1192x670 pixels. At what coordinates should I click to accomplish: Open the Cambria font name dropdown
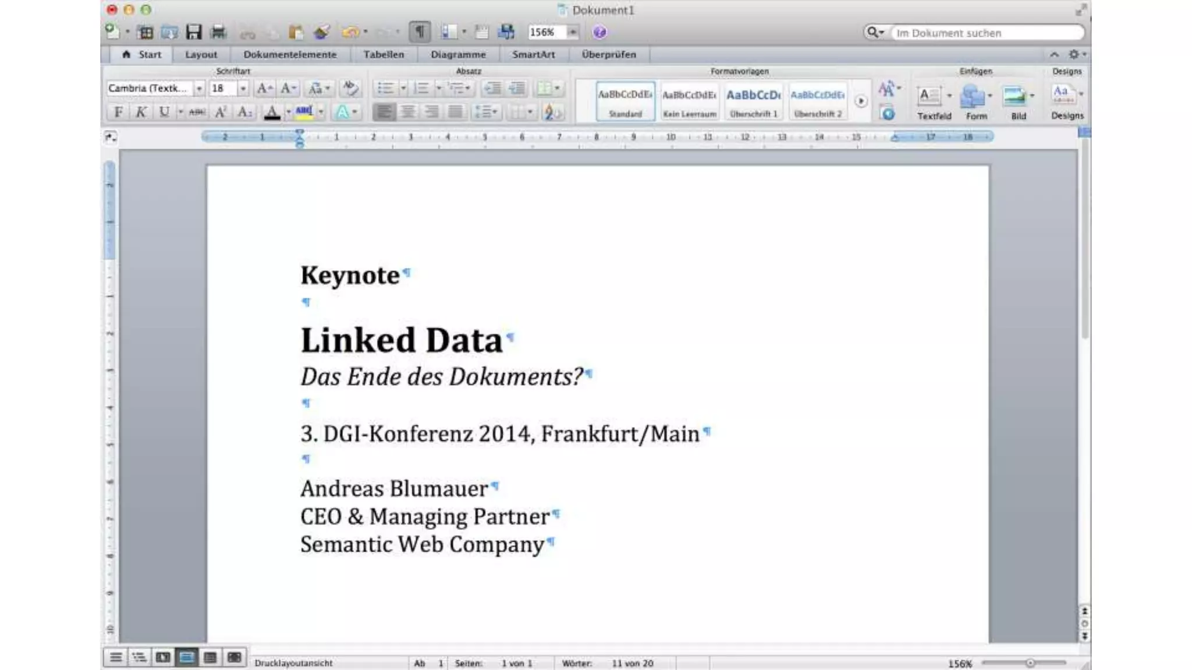pyautogui.click(x=199, y=88)
